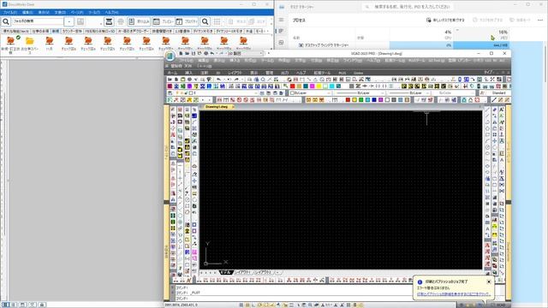Click plot details link in notification balloon

[x=454, y=294]
